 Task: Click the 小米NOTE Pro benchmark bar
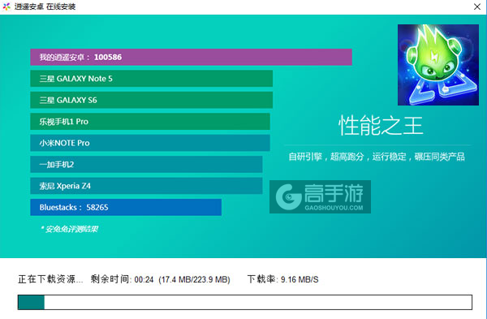coord(150,143)
